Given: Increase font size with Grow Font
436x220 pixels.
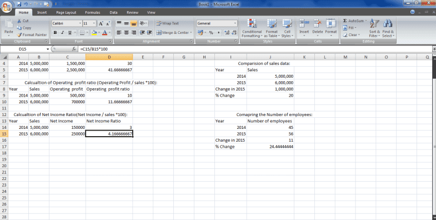Looking at the screenshot, I should pyautogui.click(x=101, y=24).
